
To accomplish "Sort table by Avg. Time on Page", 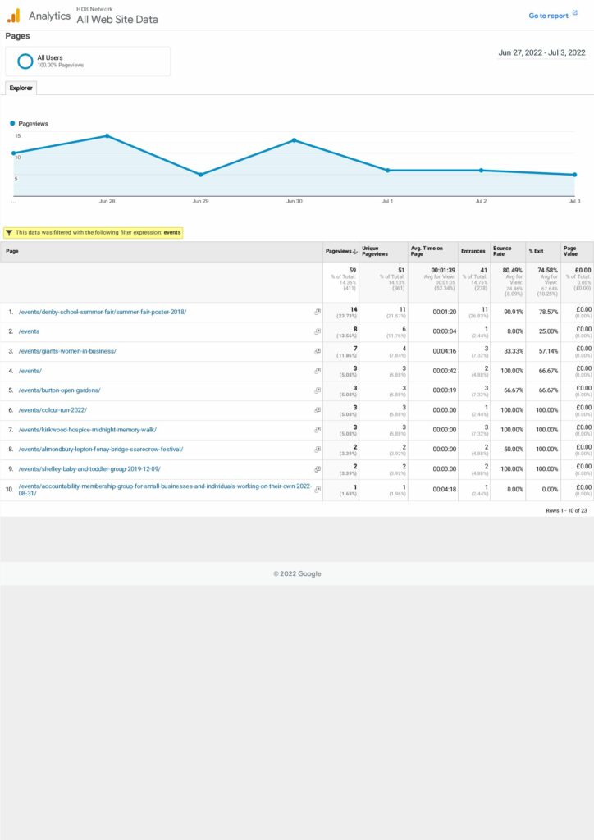I will [x=426, y=251].
